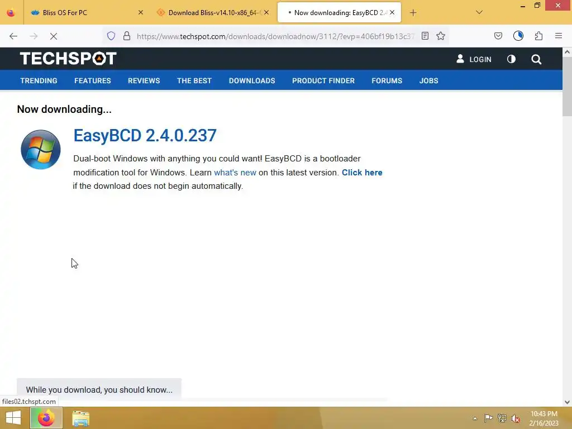
Task: Close the Bliss OS For PC tab
Action: pyautogui.click(x=140, y=12)
